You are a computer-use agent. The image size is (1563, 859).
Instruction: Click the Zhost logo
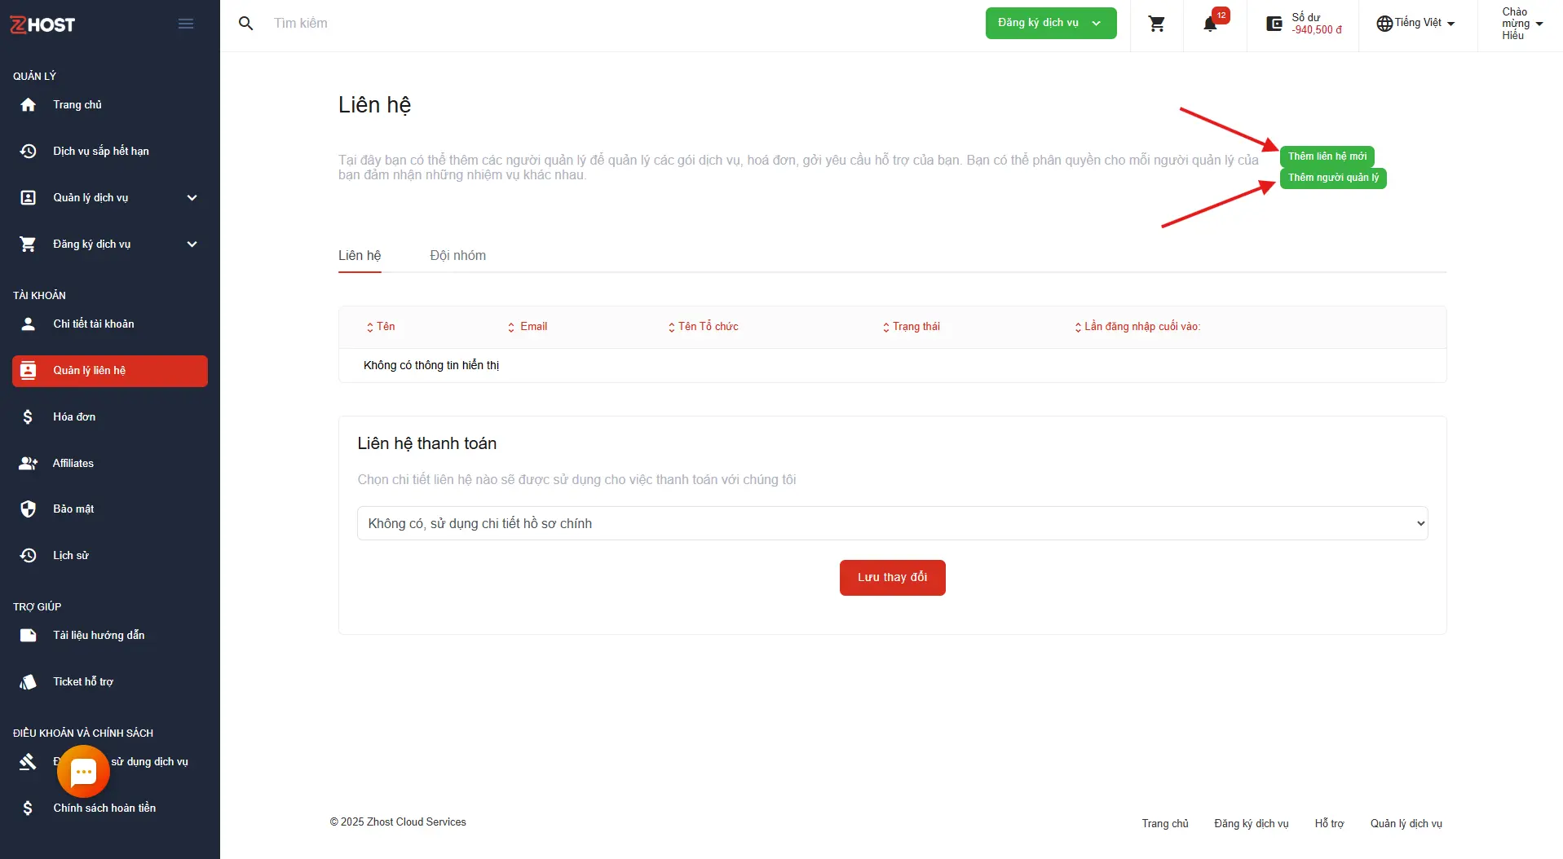(42, 24)
